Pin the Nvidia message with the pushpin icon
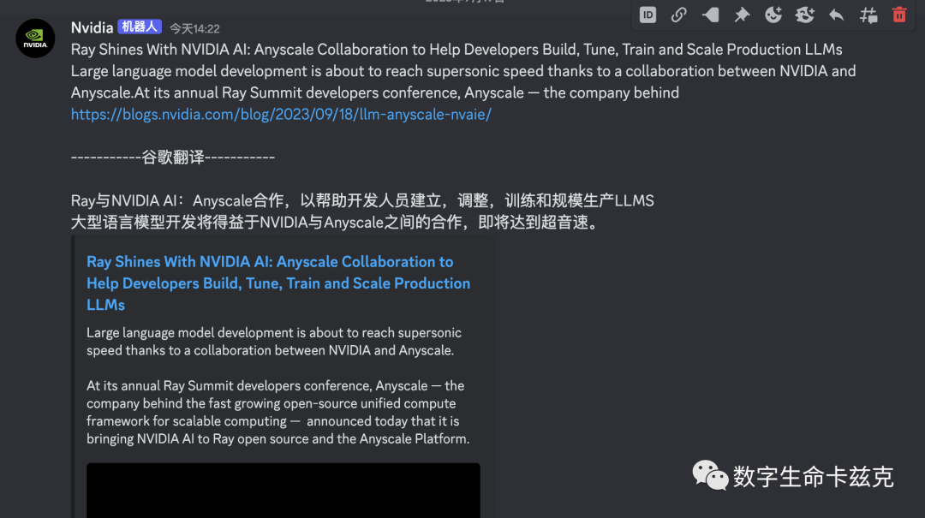This screenshot has height=518, width=925. (x=742, y=15)
